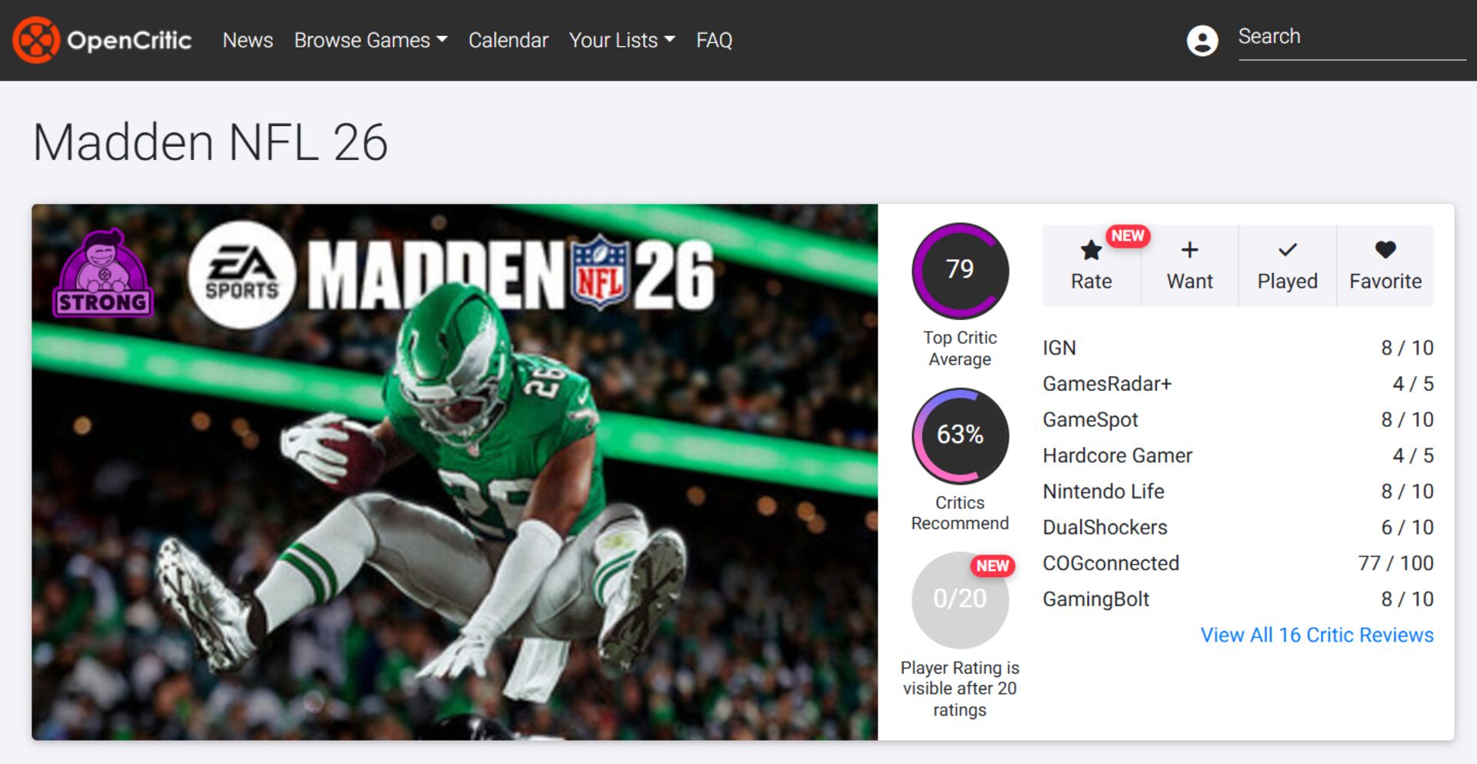Mark the game as Played
1477x764 pixels.
(x=1287, y=265)
